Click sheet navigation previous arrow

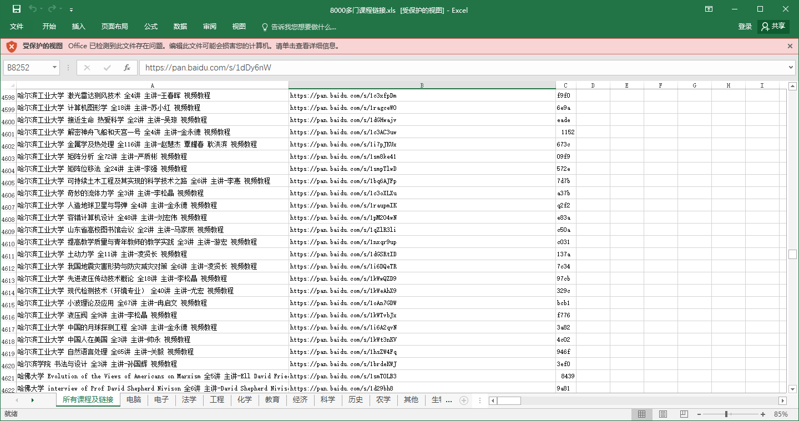click(x=16, y=400)
